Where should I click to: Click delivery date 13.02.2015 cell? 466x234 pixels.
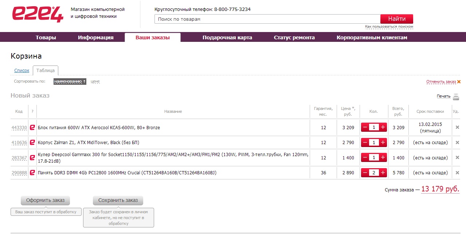[x=430, y=127]
